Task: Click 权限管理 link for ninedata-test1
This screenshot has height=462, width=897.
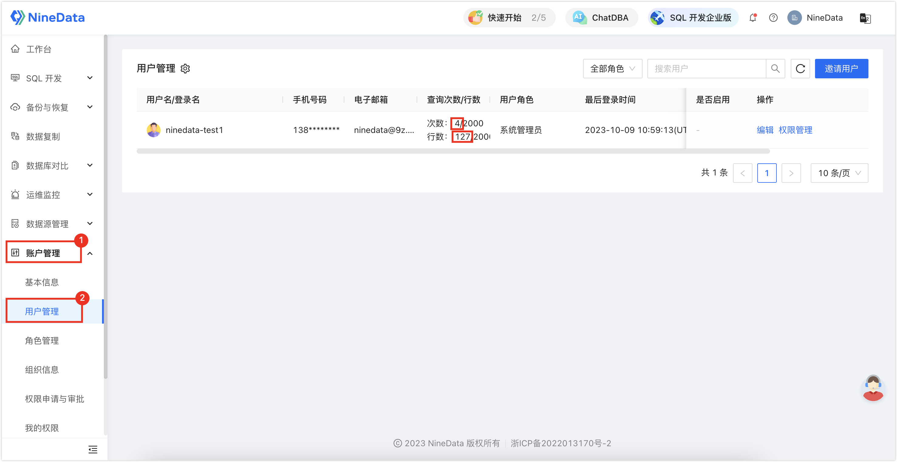Action: pyautogui.click(x=795, y=130)
